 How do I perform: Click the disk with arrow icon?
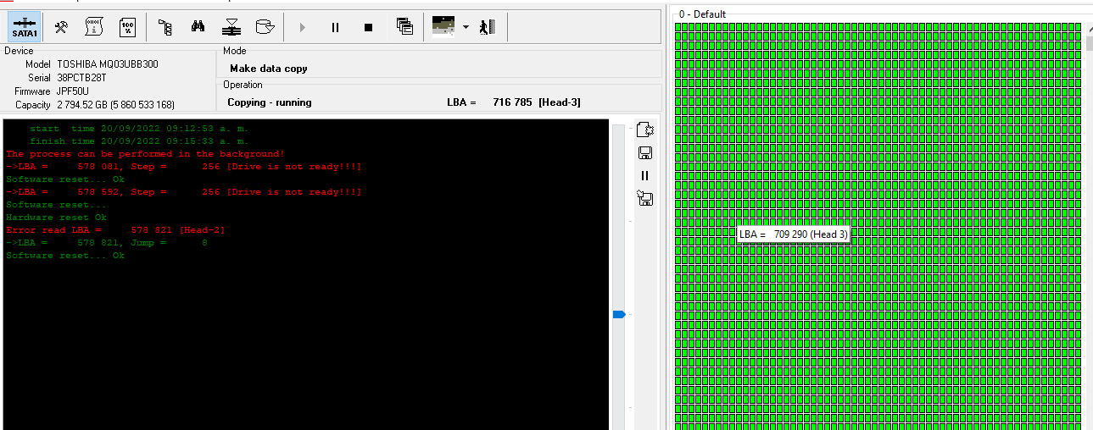click(x=265, y=27)
